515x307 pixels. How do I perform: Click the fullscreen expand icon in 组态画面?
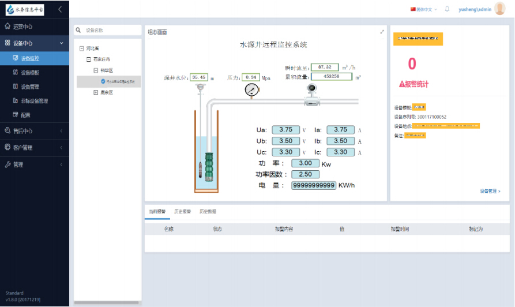tap(382, 32)
